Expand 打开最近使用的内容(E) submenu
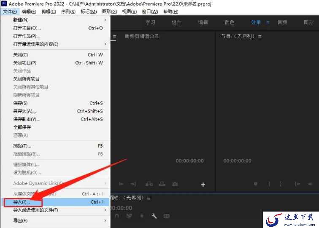 tap(56, 44)
